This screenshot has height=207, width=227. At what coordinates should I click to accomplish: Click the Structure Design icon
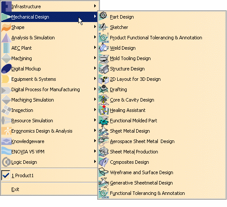104,69
